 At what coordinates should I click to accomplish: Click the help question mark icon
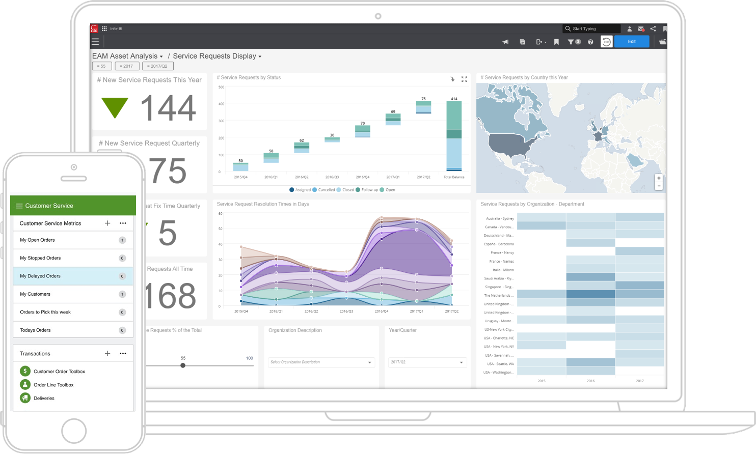pos(590,42)
